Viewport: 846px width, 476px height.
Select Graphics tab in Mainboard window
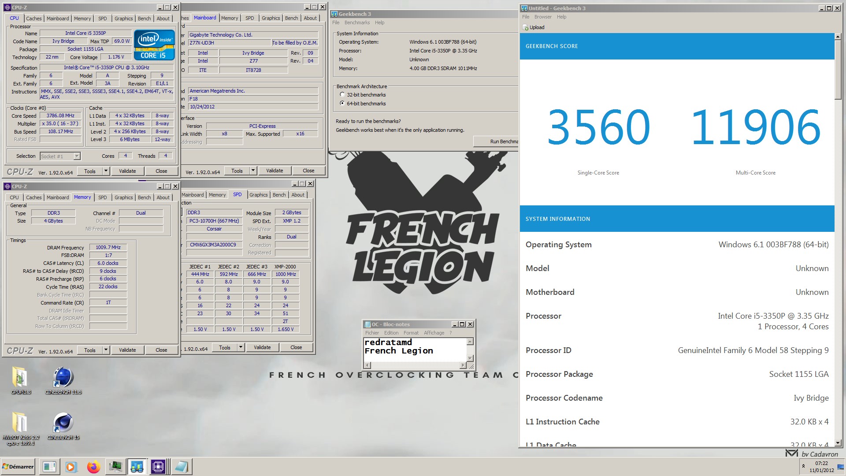(x=271, y=18)
